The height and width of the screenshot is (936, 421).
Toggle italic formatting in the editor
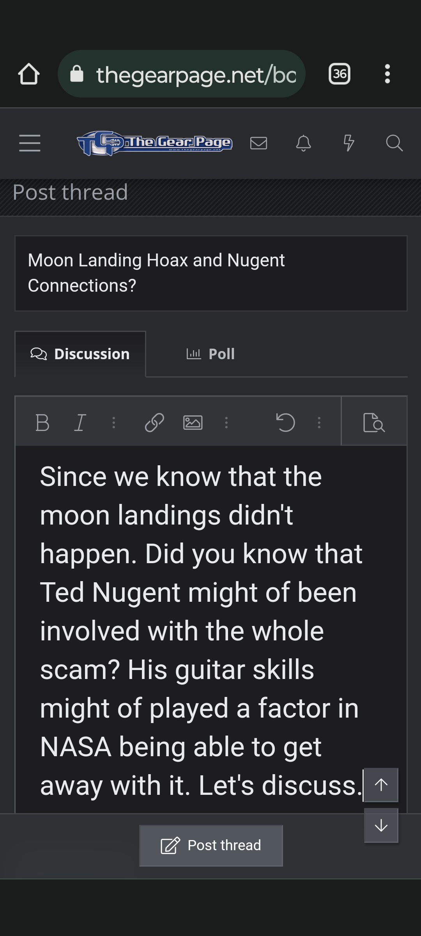pos(80,422)
